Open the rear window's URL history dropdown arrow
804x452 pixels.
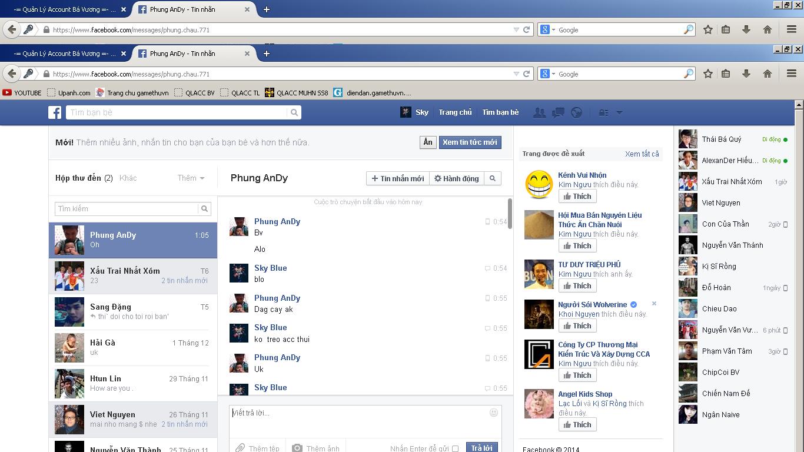(516, 29)
